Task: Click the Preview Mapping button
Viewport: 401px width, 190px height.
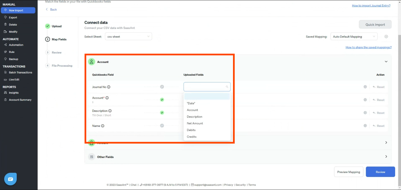Action: pyautogui.click(x=349, y=172)
